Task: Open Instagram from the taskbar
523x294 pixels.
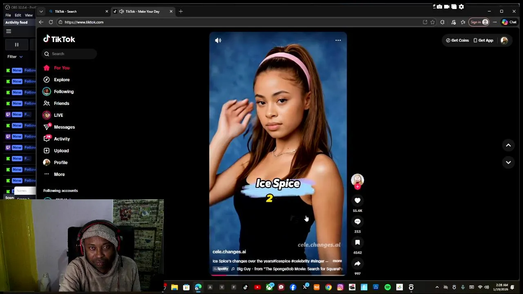Action: coord(340,287)
